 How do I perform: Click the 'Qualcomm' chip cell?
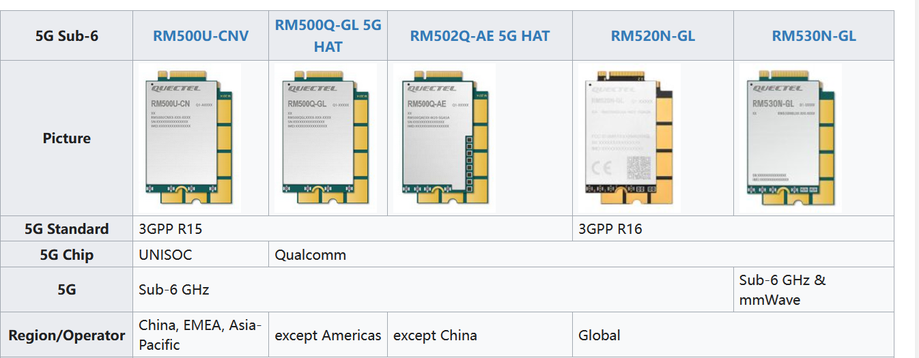[x=582, y=254]
